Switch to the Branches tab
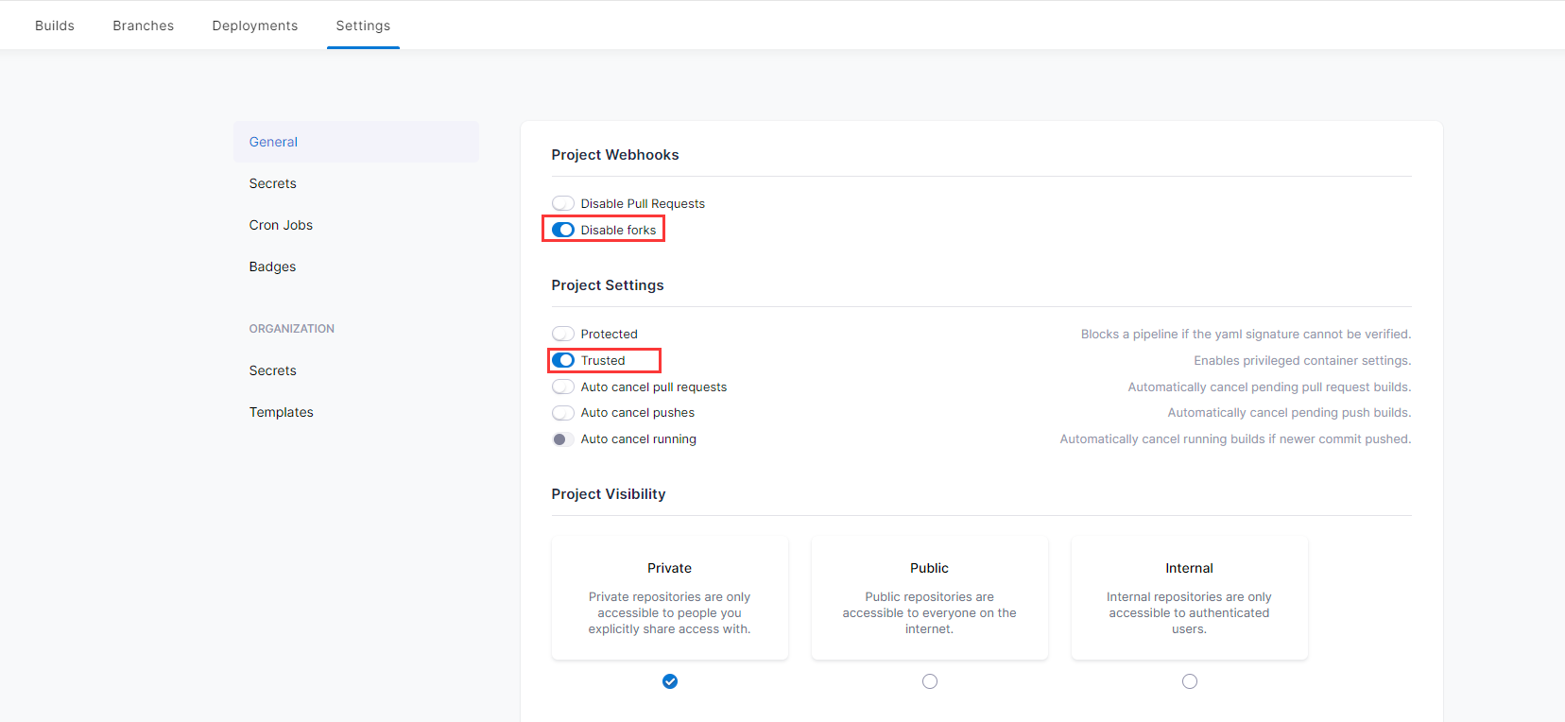Image resolution: width=1565 pixels, height=722 pixels. (x=144, y=26)
